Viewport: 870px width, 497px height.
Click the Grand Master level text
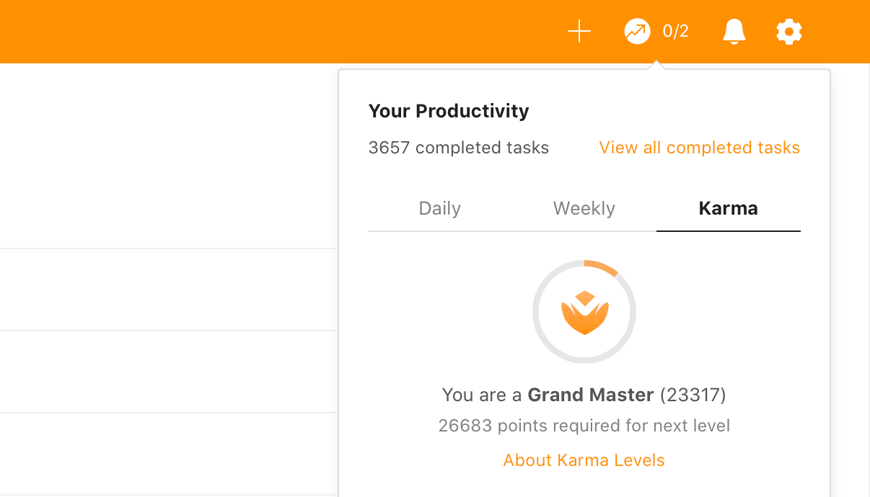point(591,395)
